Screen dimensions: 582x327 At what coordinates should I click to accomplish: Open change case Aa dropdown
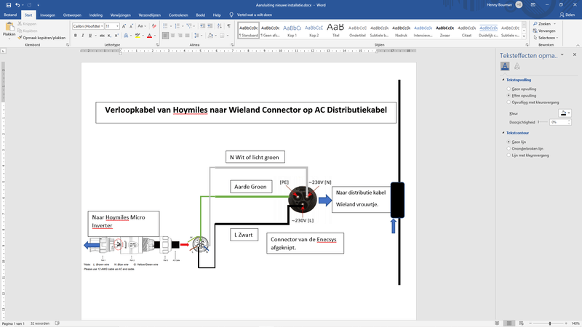coord(141,26)
